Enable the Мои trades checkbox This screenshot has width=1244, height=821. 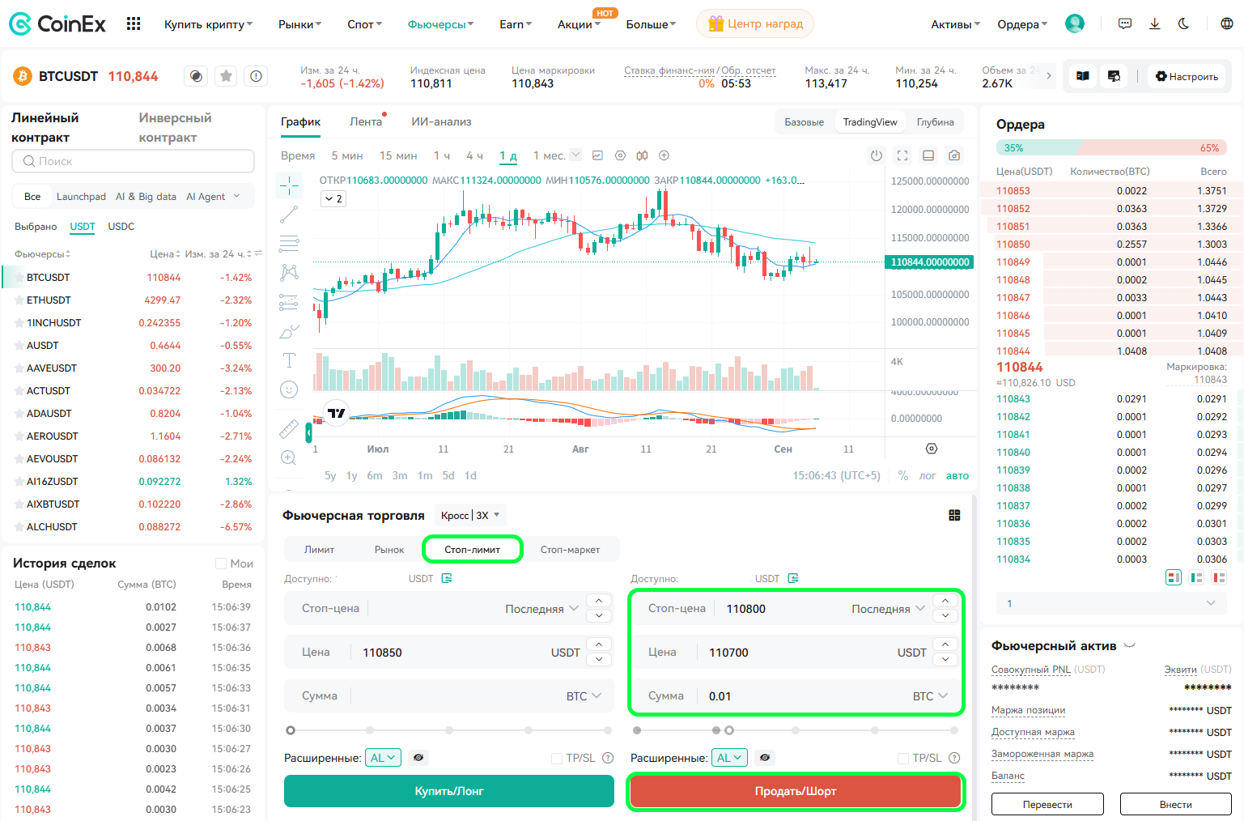(x=221, y=564)
